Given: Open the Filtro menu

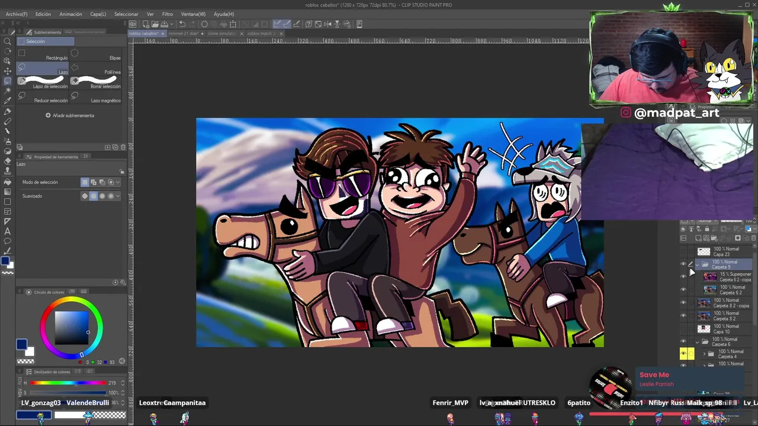Looking at the screenshot, I should click(168, 14).
